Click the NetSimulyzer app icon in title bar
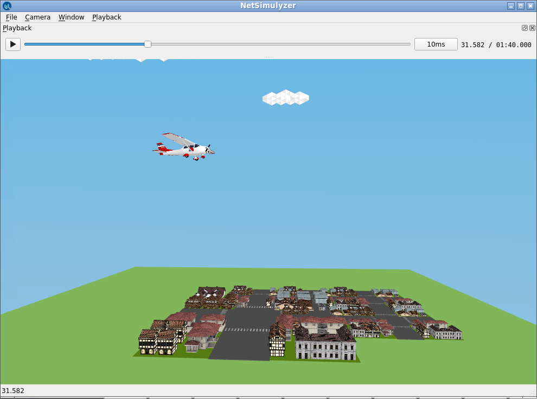 [7, 6]
